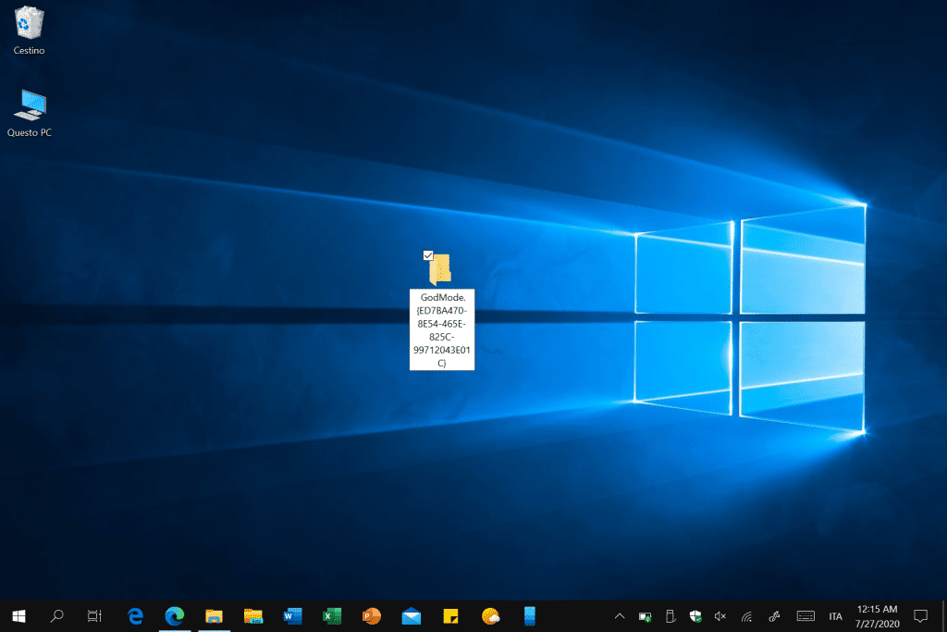Click the 12:15 AM clock and date
Viewport: 947px width, 632px height.
click(x=878, y=615)
